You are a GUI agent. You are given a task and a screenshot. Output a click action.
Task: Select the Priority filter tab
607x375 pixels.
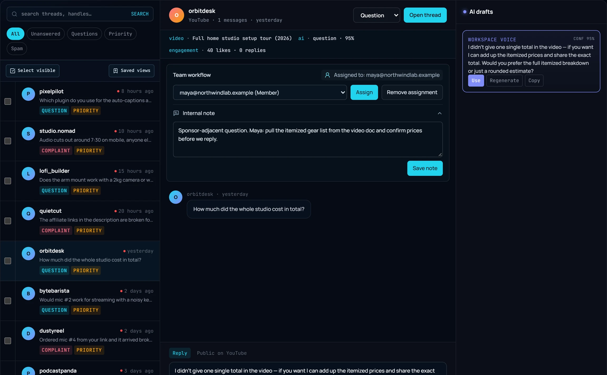[120, 34]
